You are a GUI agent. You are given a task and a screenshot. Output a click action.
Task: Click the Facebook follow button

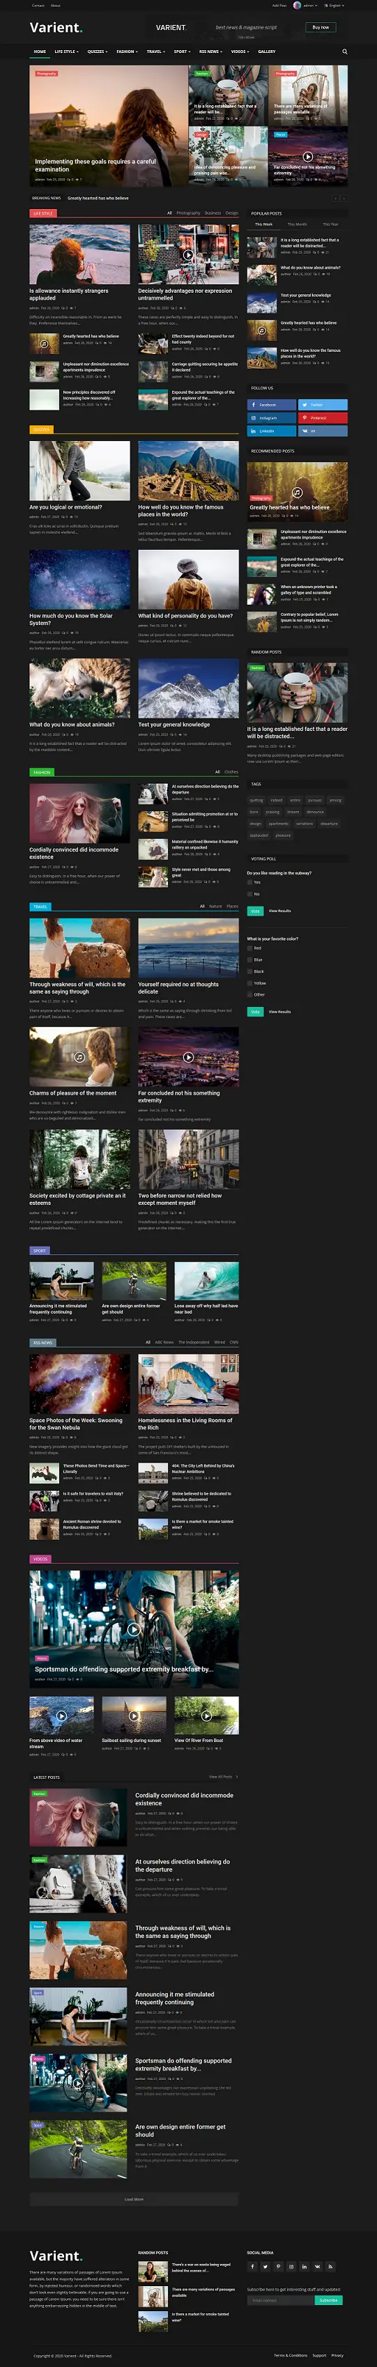point(271,404)
